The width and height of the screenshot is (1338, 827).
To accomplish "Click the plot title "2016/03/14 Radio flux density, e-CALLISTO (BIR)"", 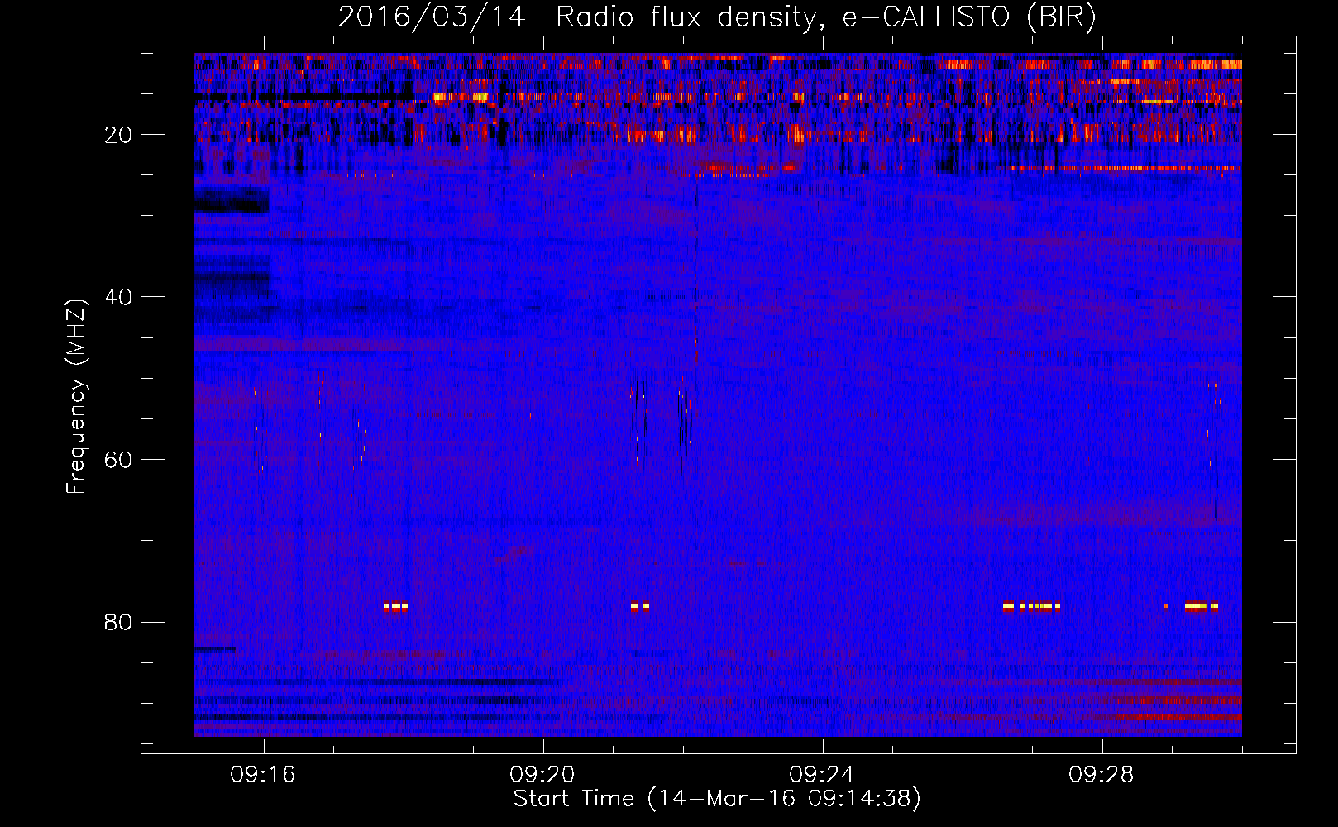I will 717,17.
